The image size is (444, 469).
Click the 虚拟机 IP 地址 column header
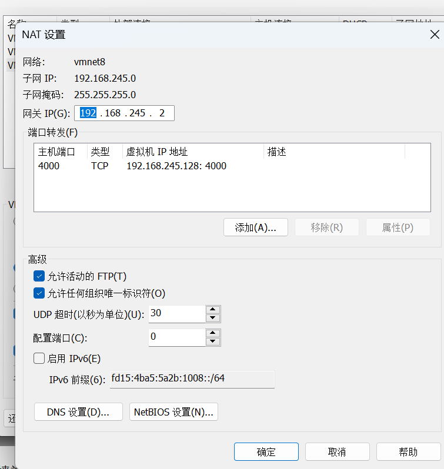coord(193,152)
